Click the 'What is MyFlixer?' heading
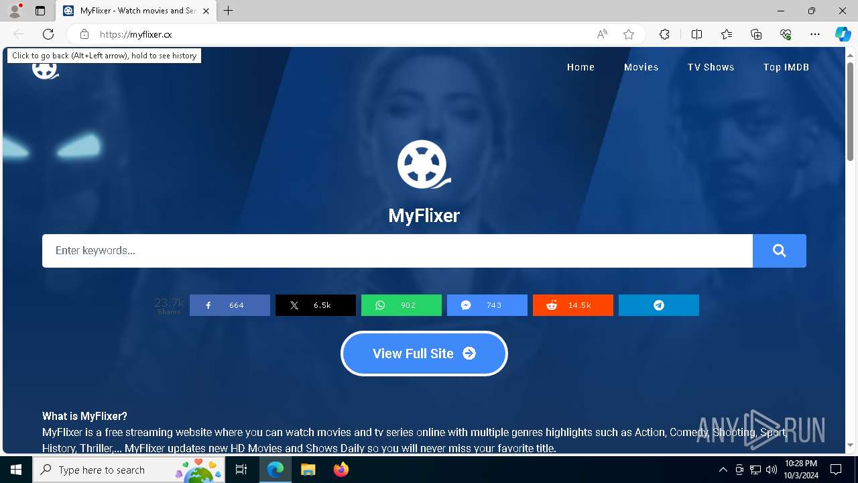Image resolution: width=858 pixels, height=483 pixels. click(x=84, y=416)
